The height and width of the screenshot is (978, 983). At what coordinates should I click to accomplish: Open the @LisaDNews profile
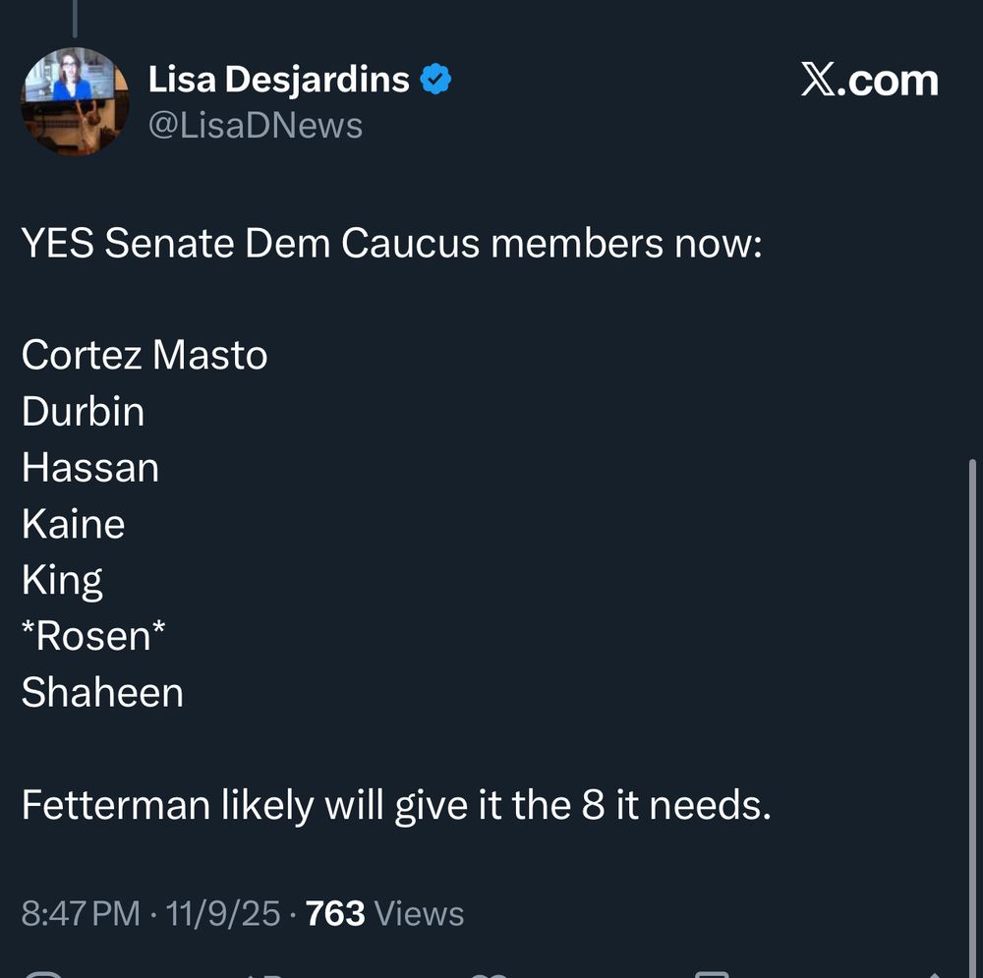coord(258,125)
